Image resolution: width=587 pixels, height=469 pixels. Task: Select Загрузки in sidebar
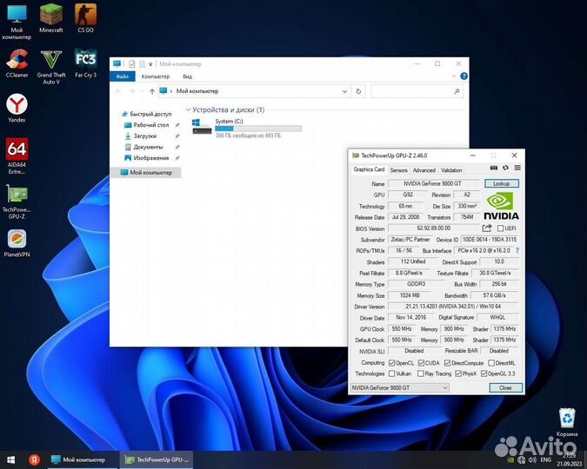coord(141,135)
